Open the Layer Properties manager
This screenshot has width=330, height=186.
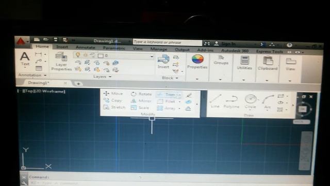pos(61,62)
